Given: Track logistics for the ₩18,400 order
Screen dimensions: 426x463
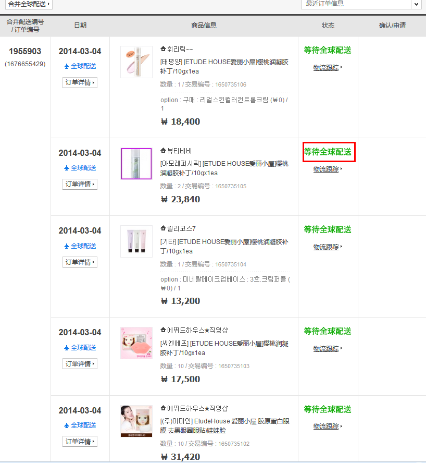Looking at the screenshot, I should (x=326, y=68).
